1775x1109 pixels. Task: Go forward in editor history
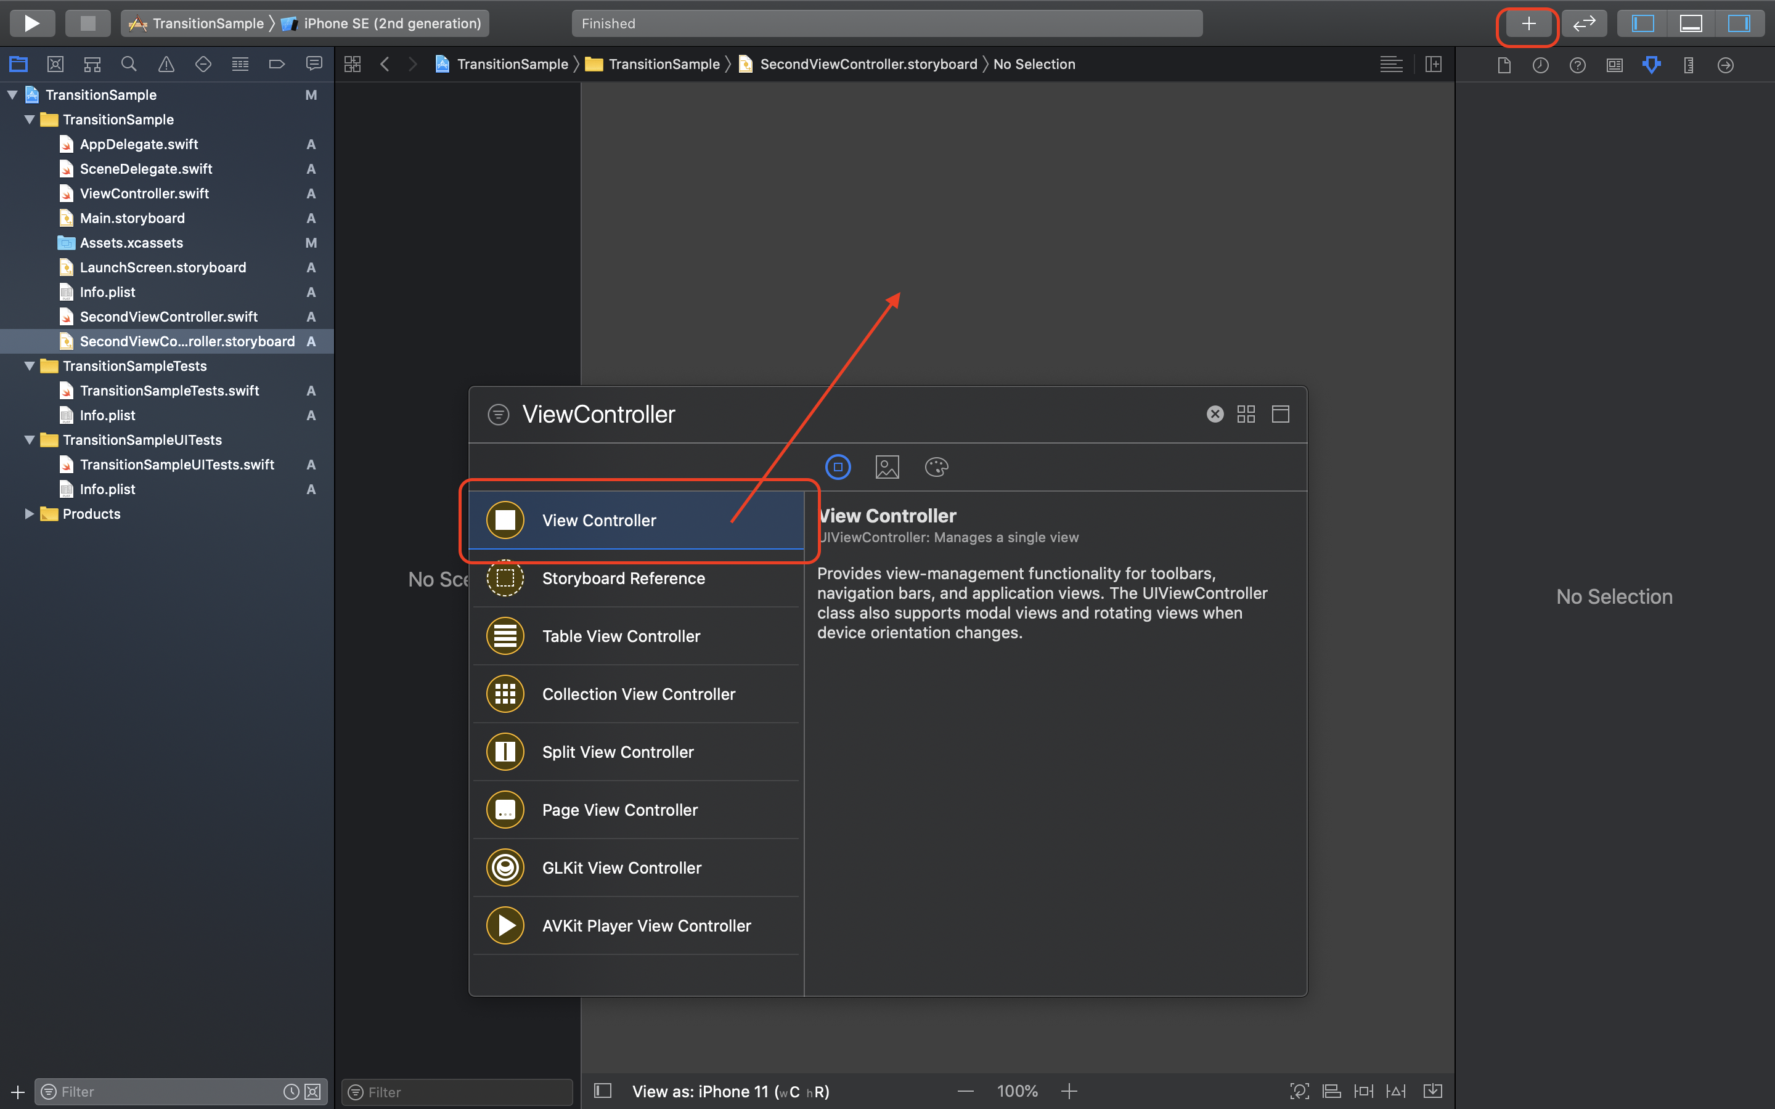[413, 65]
